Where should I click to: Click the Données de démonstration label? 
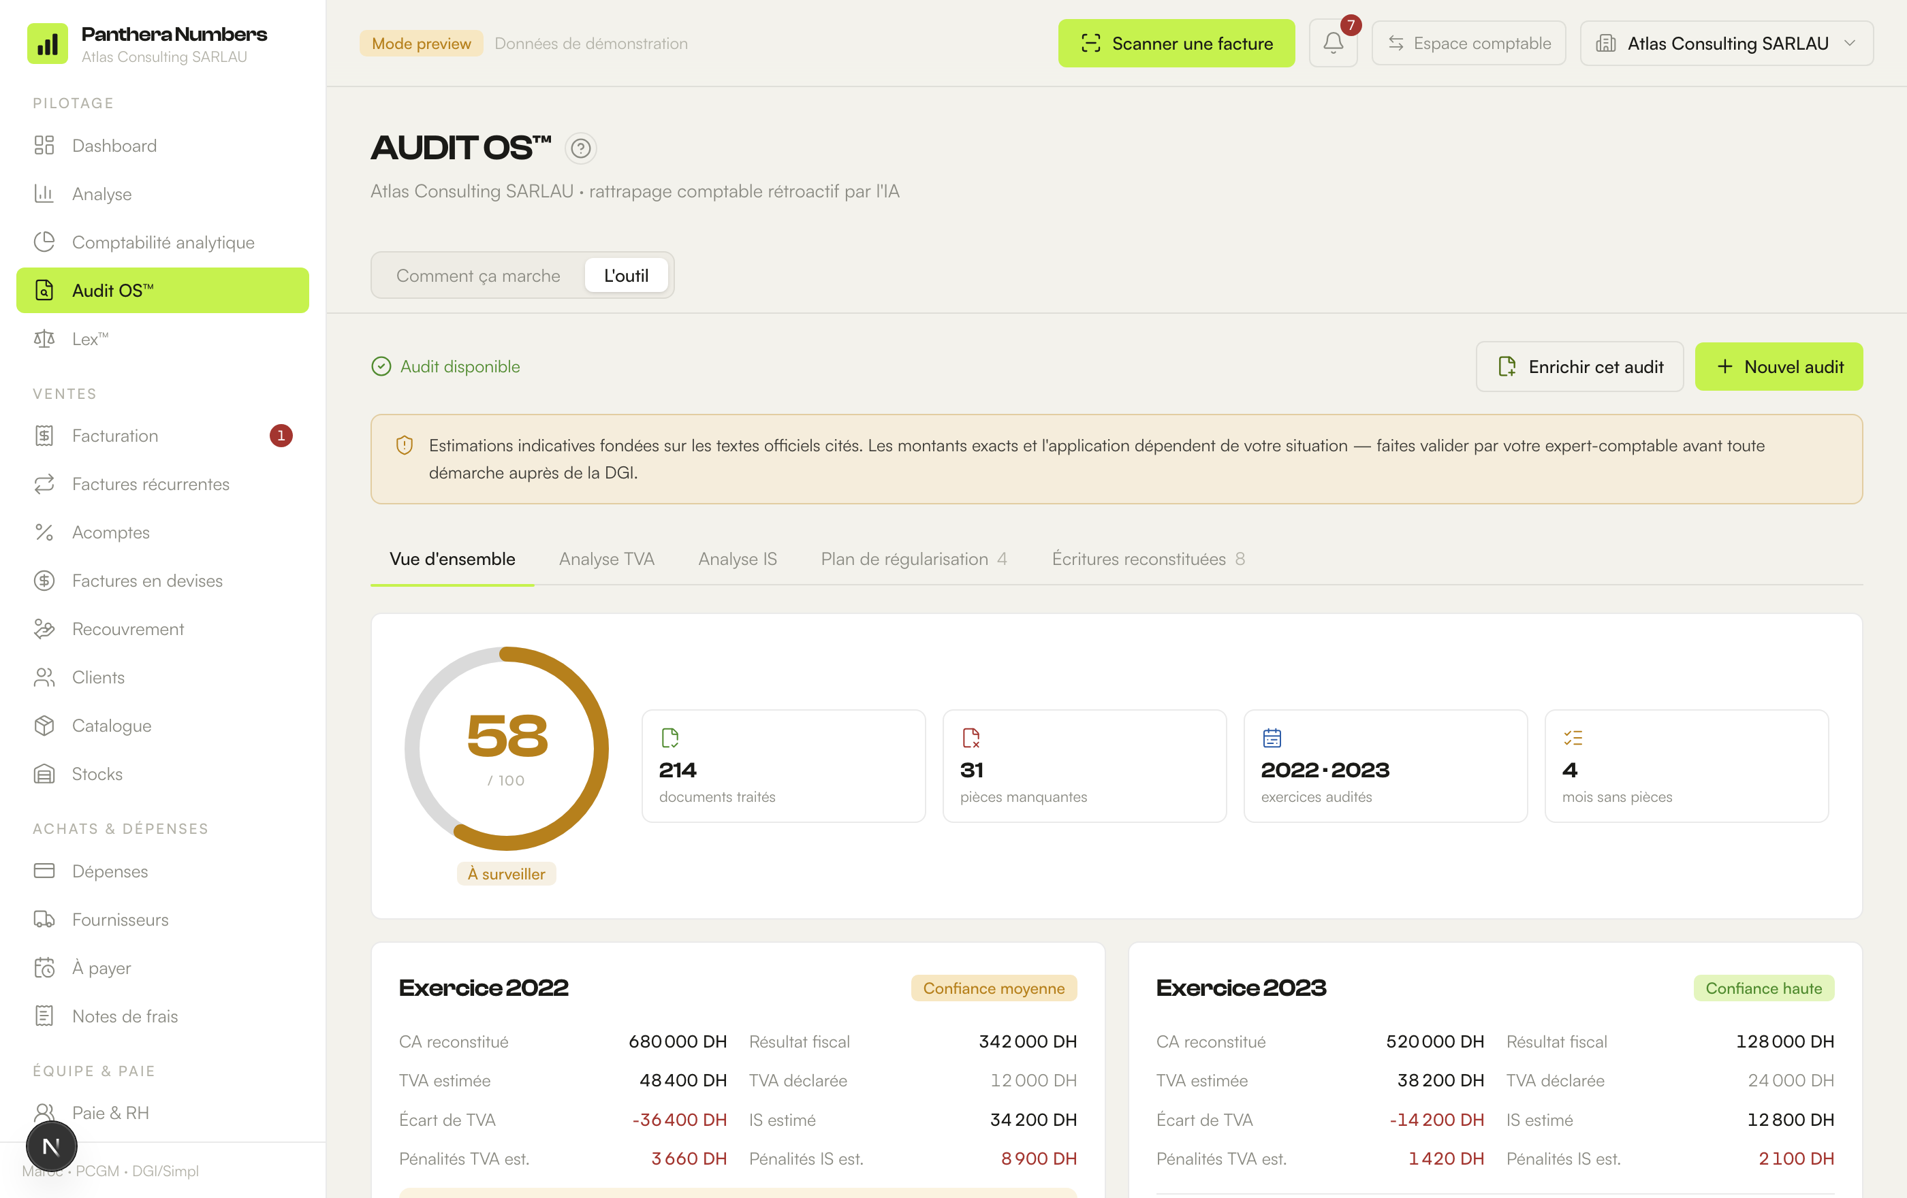click(x=590, y=44)
